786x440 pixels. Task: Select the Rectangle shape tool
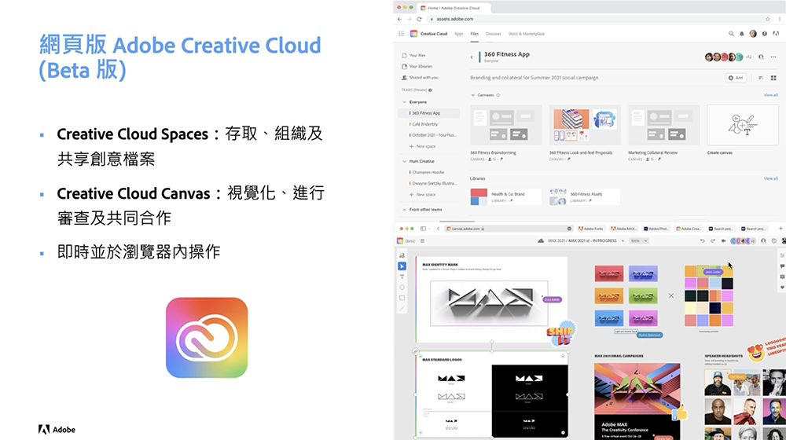pos(402,298)
